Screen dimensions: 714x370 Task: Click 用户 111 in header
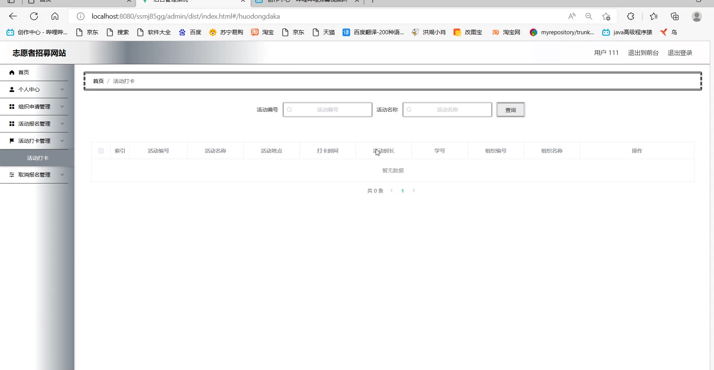pos(606,53)
